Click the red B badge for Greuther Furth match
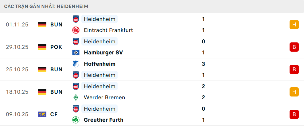 coord(294,114)
